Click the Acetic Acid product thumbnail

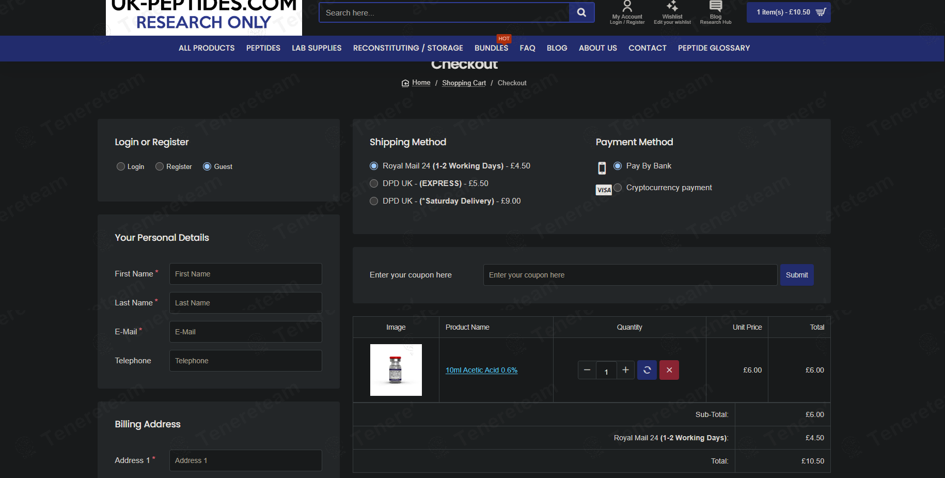[396, 370]
